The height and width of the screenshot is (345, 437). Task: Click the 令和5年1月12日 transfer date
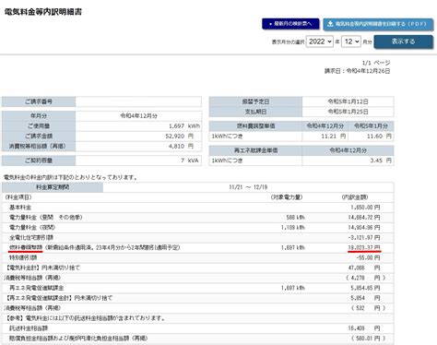click(x=348, y=101)
